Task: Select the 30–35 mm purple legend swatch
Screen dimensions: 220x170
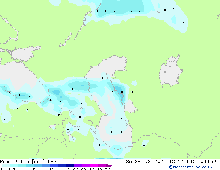Action: (x=78, y=165)
